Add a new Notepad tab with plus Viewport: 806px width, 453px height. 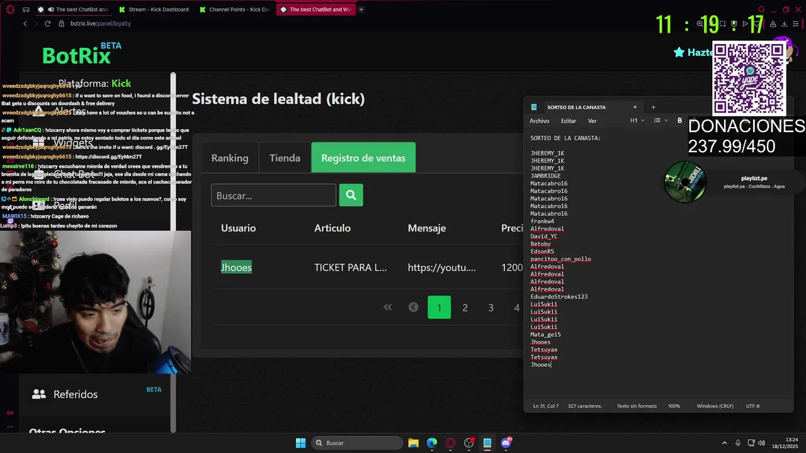pos(653,107)
